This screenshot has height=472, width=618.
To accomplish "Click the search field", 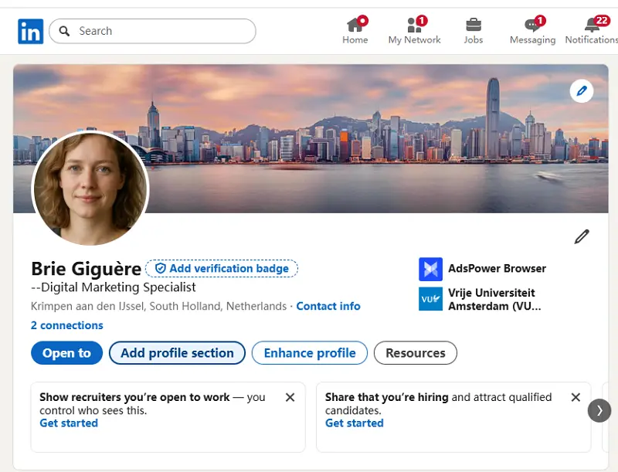I will (152, 30).
